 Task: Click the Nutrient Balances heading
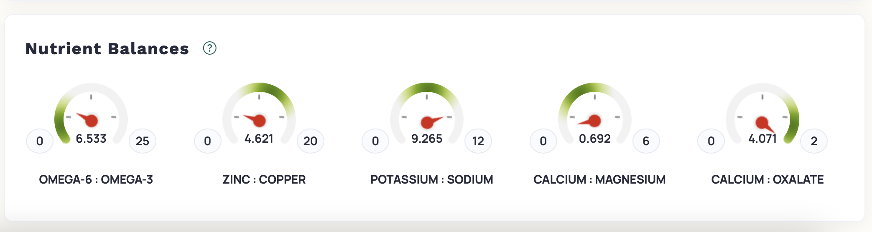(x=107, y=49)
